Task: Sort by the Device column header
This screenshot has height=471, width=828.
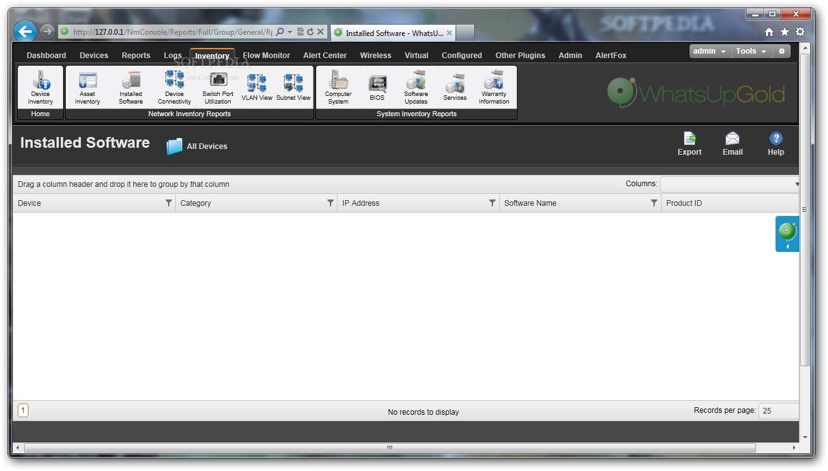Action: (29, 203)
